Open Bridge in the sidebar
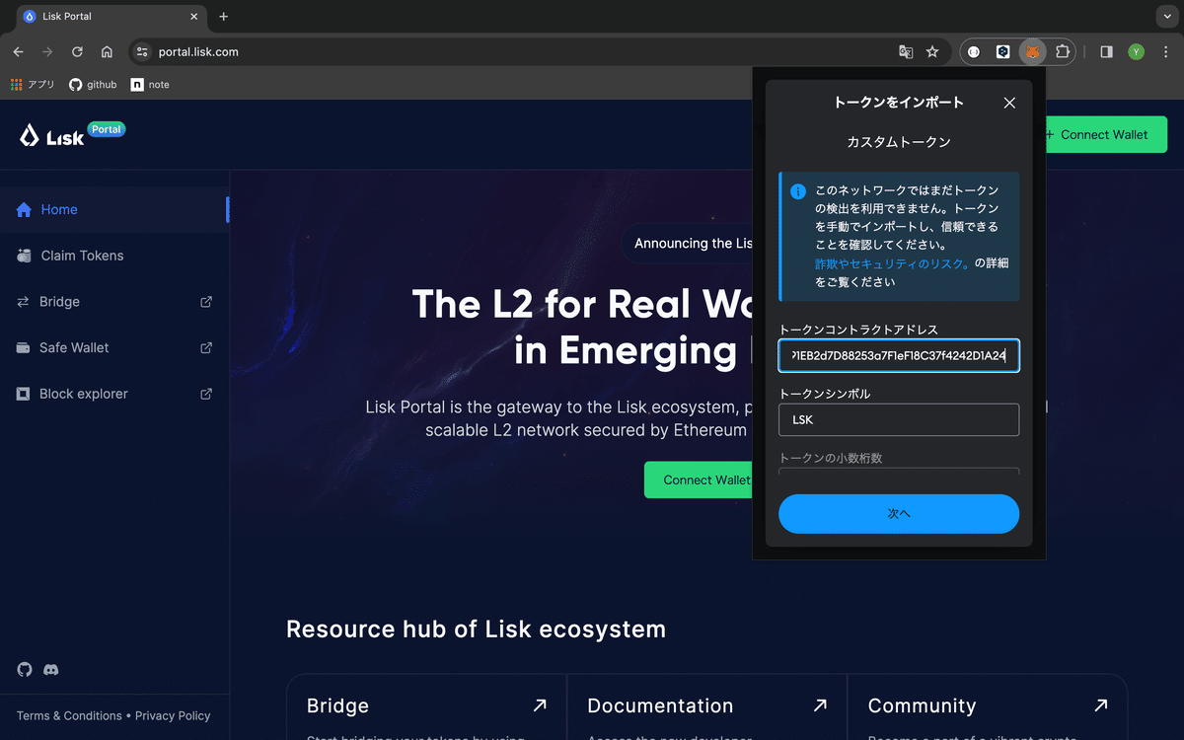This screenshot has width=1184, height=740. [114, 302]
